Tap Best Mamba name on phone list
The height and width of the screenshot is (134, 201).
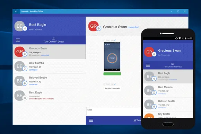(165, 87)
